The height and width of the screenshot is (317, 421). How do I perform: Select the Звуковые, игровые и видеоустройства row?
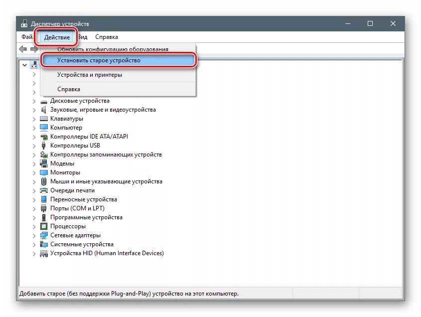(x=103, y=110)
